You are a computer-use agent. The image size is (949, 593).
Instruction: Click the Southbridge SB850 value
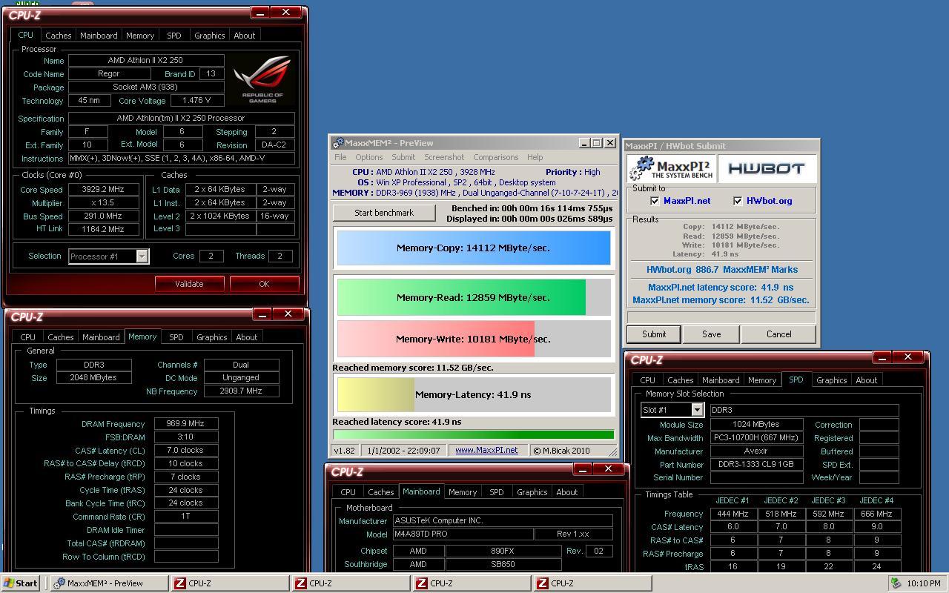pyautogui.click(x=503, y=564)
